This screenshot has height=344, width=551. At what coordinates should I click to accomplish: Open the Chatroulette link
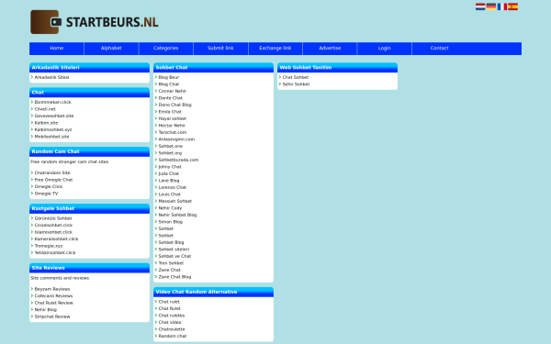click(x=172, y=329)
